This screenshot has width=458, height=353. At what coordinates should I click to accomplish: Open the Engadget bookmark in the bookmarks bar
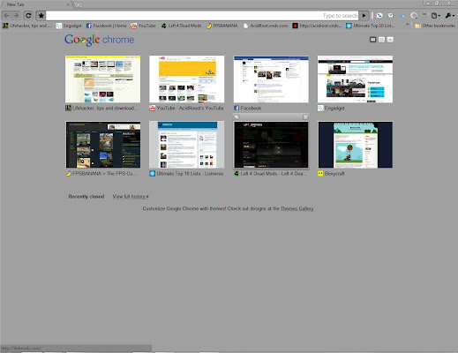point(69,26)
